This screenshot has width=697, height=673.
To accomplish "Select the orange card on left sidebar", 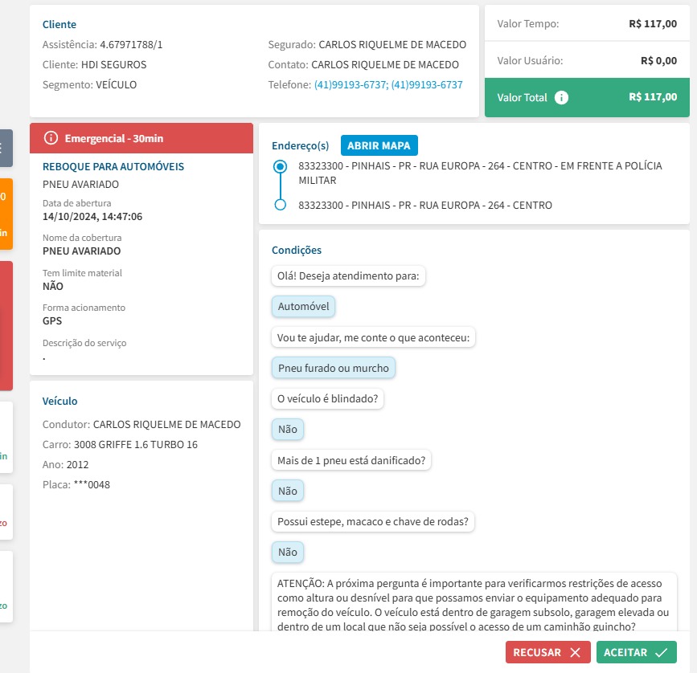I will [x=6, y=214].
